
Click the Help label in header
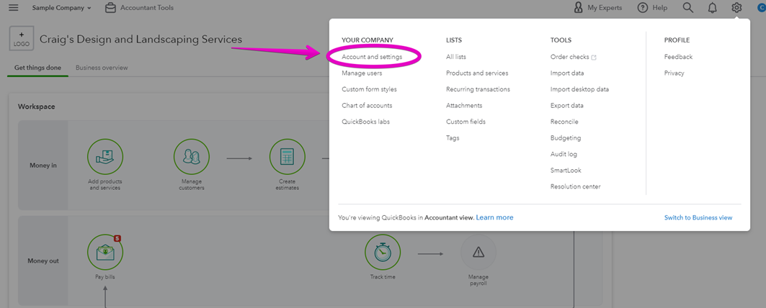coord(659,8)
